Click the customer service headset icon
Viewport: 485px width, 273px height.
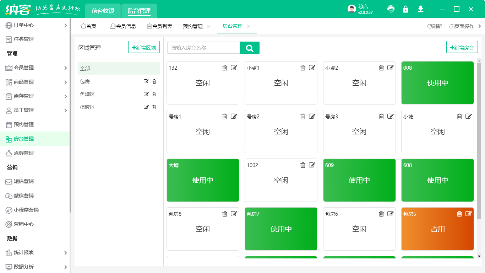[391, 10]
